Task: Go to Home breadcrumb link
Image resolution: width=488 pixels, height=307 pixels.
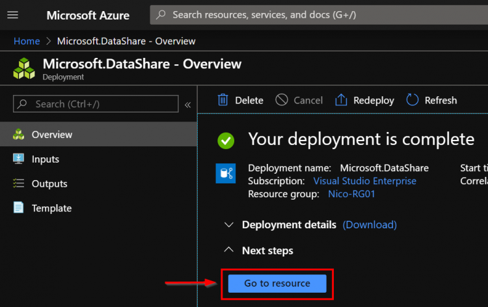Action: (27, 41)
